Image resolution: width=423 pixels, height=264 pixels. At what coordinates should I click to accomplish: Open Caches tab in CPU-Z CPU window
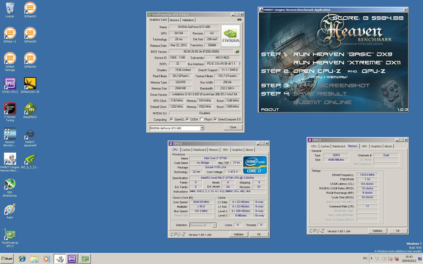coord(186,150)
